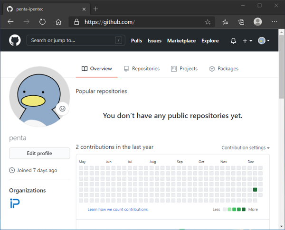Click the slash shortcut key hint
285x230 pixels.
pos(118,40)
